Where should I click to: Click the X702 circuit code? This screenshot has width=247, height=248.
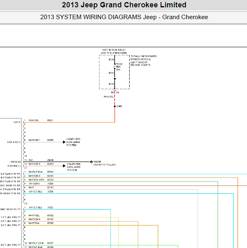pyautogui.click(x=50, y=208)
